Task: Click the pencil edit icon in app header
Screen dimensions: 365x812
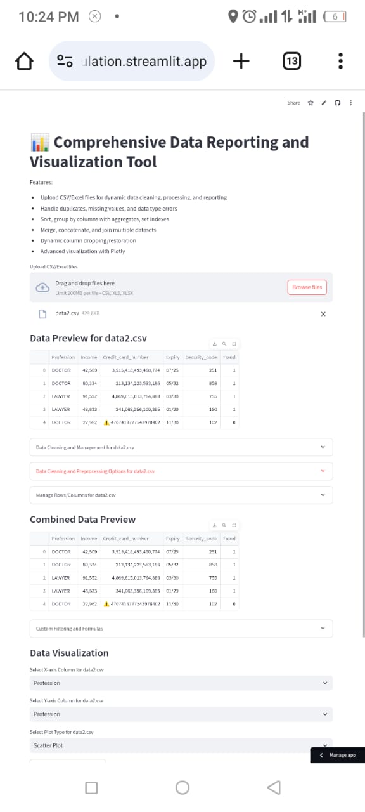Action: point(324,103)
